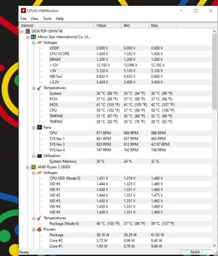Collapse the Powers group

tap(34, 230)
